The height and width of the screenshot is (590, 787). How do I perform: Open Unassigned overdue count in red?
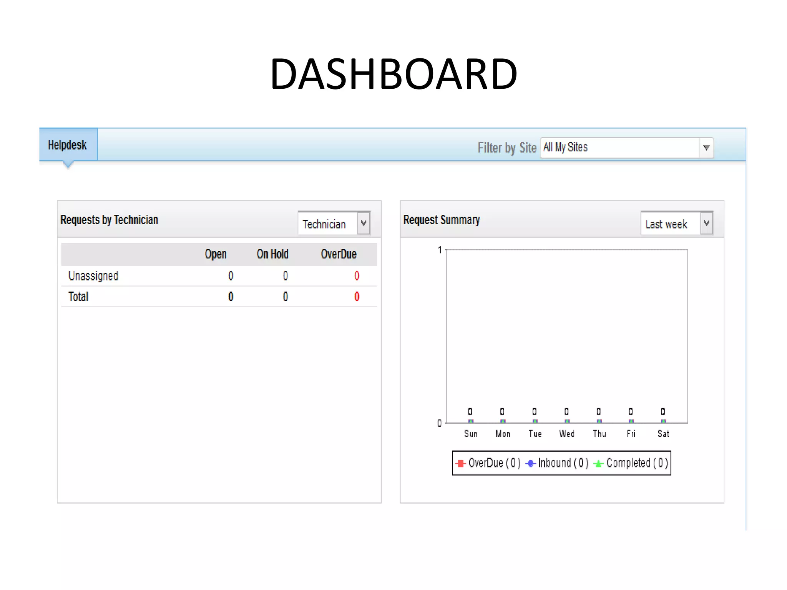pos(357,276)
